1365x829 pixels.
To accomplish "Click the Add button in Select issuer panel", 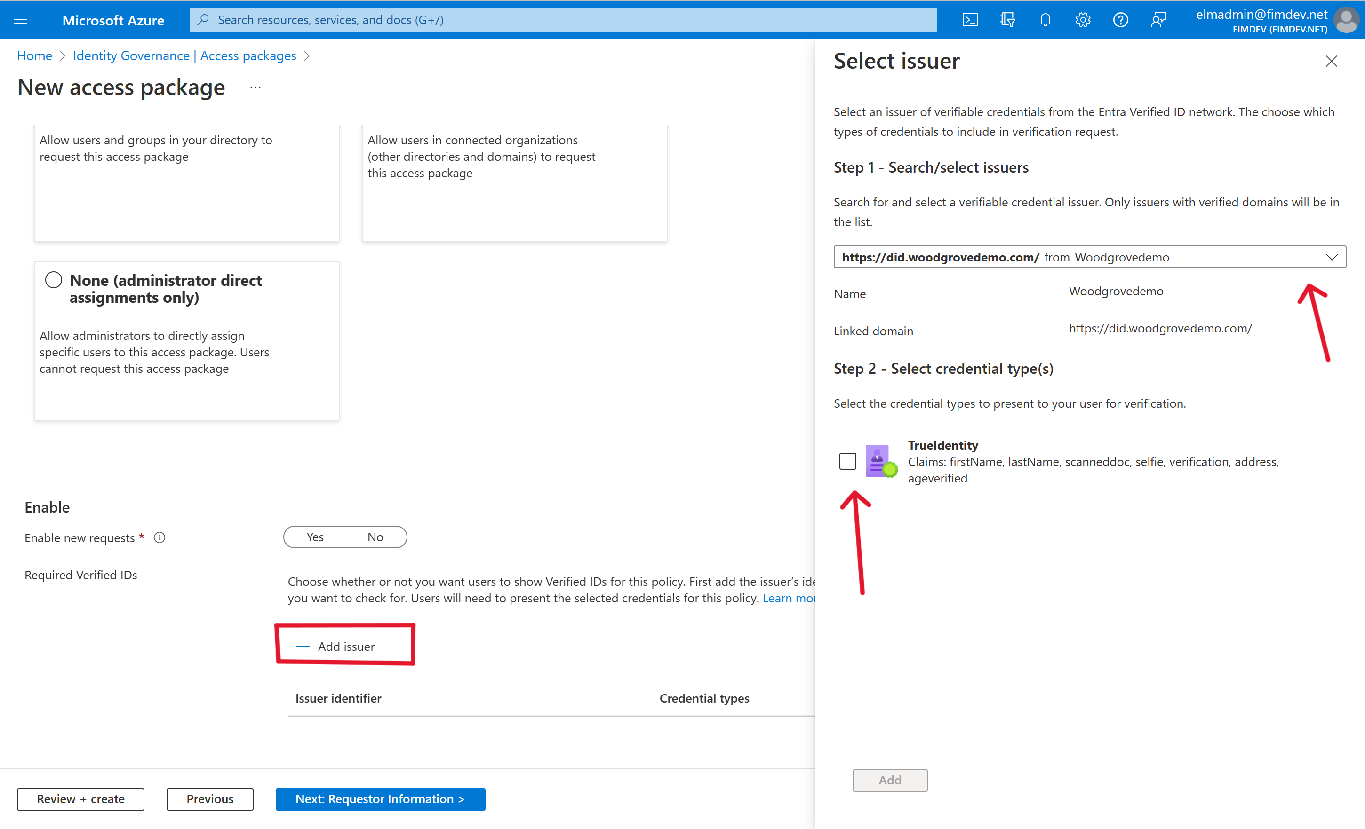I will (x=890, y=779).
